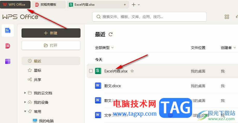Click the computer icon beside 我的电脑
The image size is (238, 123).
[x=35, y=121]
